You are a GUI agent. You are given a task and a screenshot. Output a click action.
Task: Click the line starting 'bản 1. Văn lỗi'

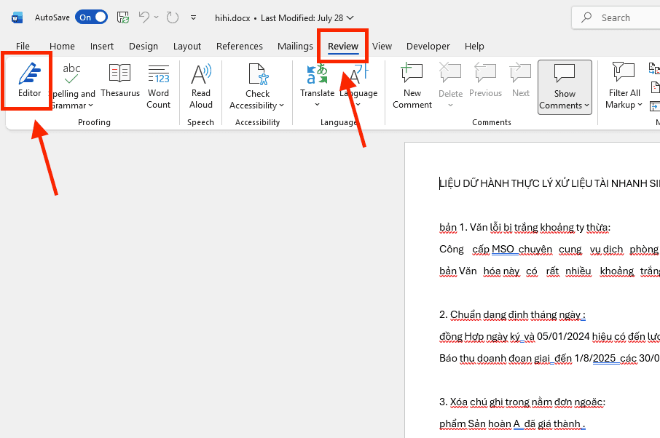point(525,228)
